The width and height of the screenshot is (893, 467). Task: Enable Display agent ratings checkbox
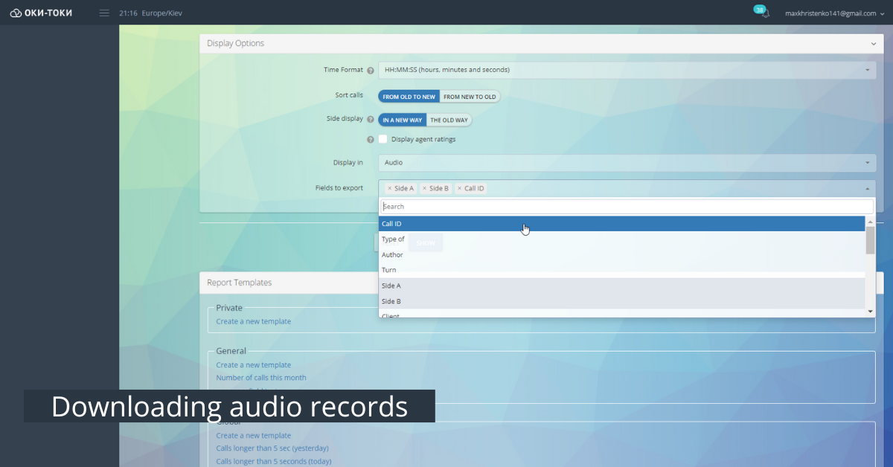pos(383,139)
